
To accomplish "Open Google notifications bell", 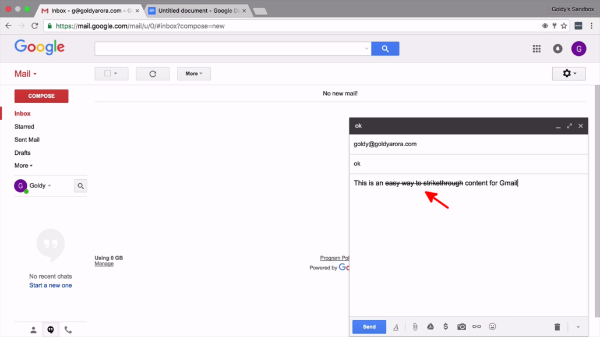I will click(x=557, y=48).
